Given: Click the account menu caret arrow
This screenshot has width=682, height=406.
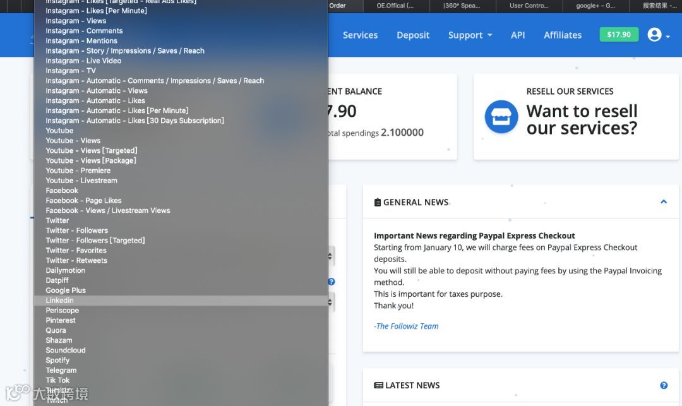Looking at the screenshot, I should pos(667,37).
